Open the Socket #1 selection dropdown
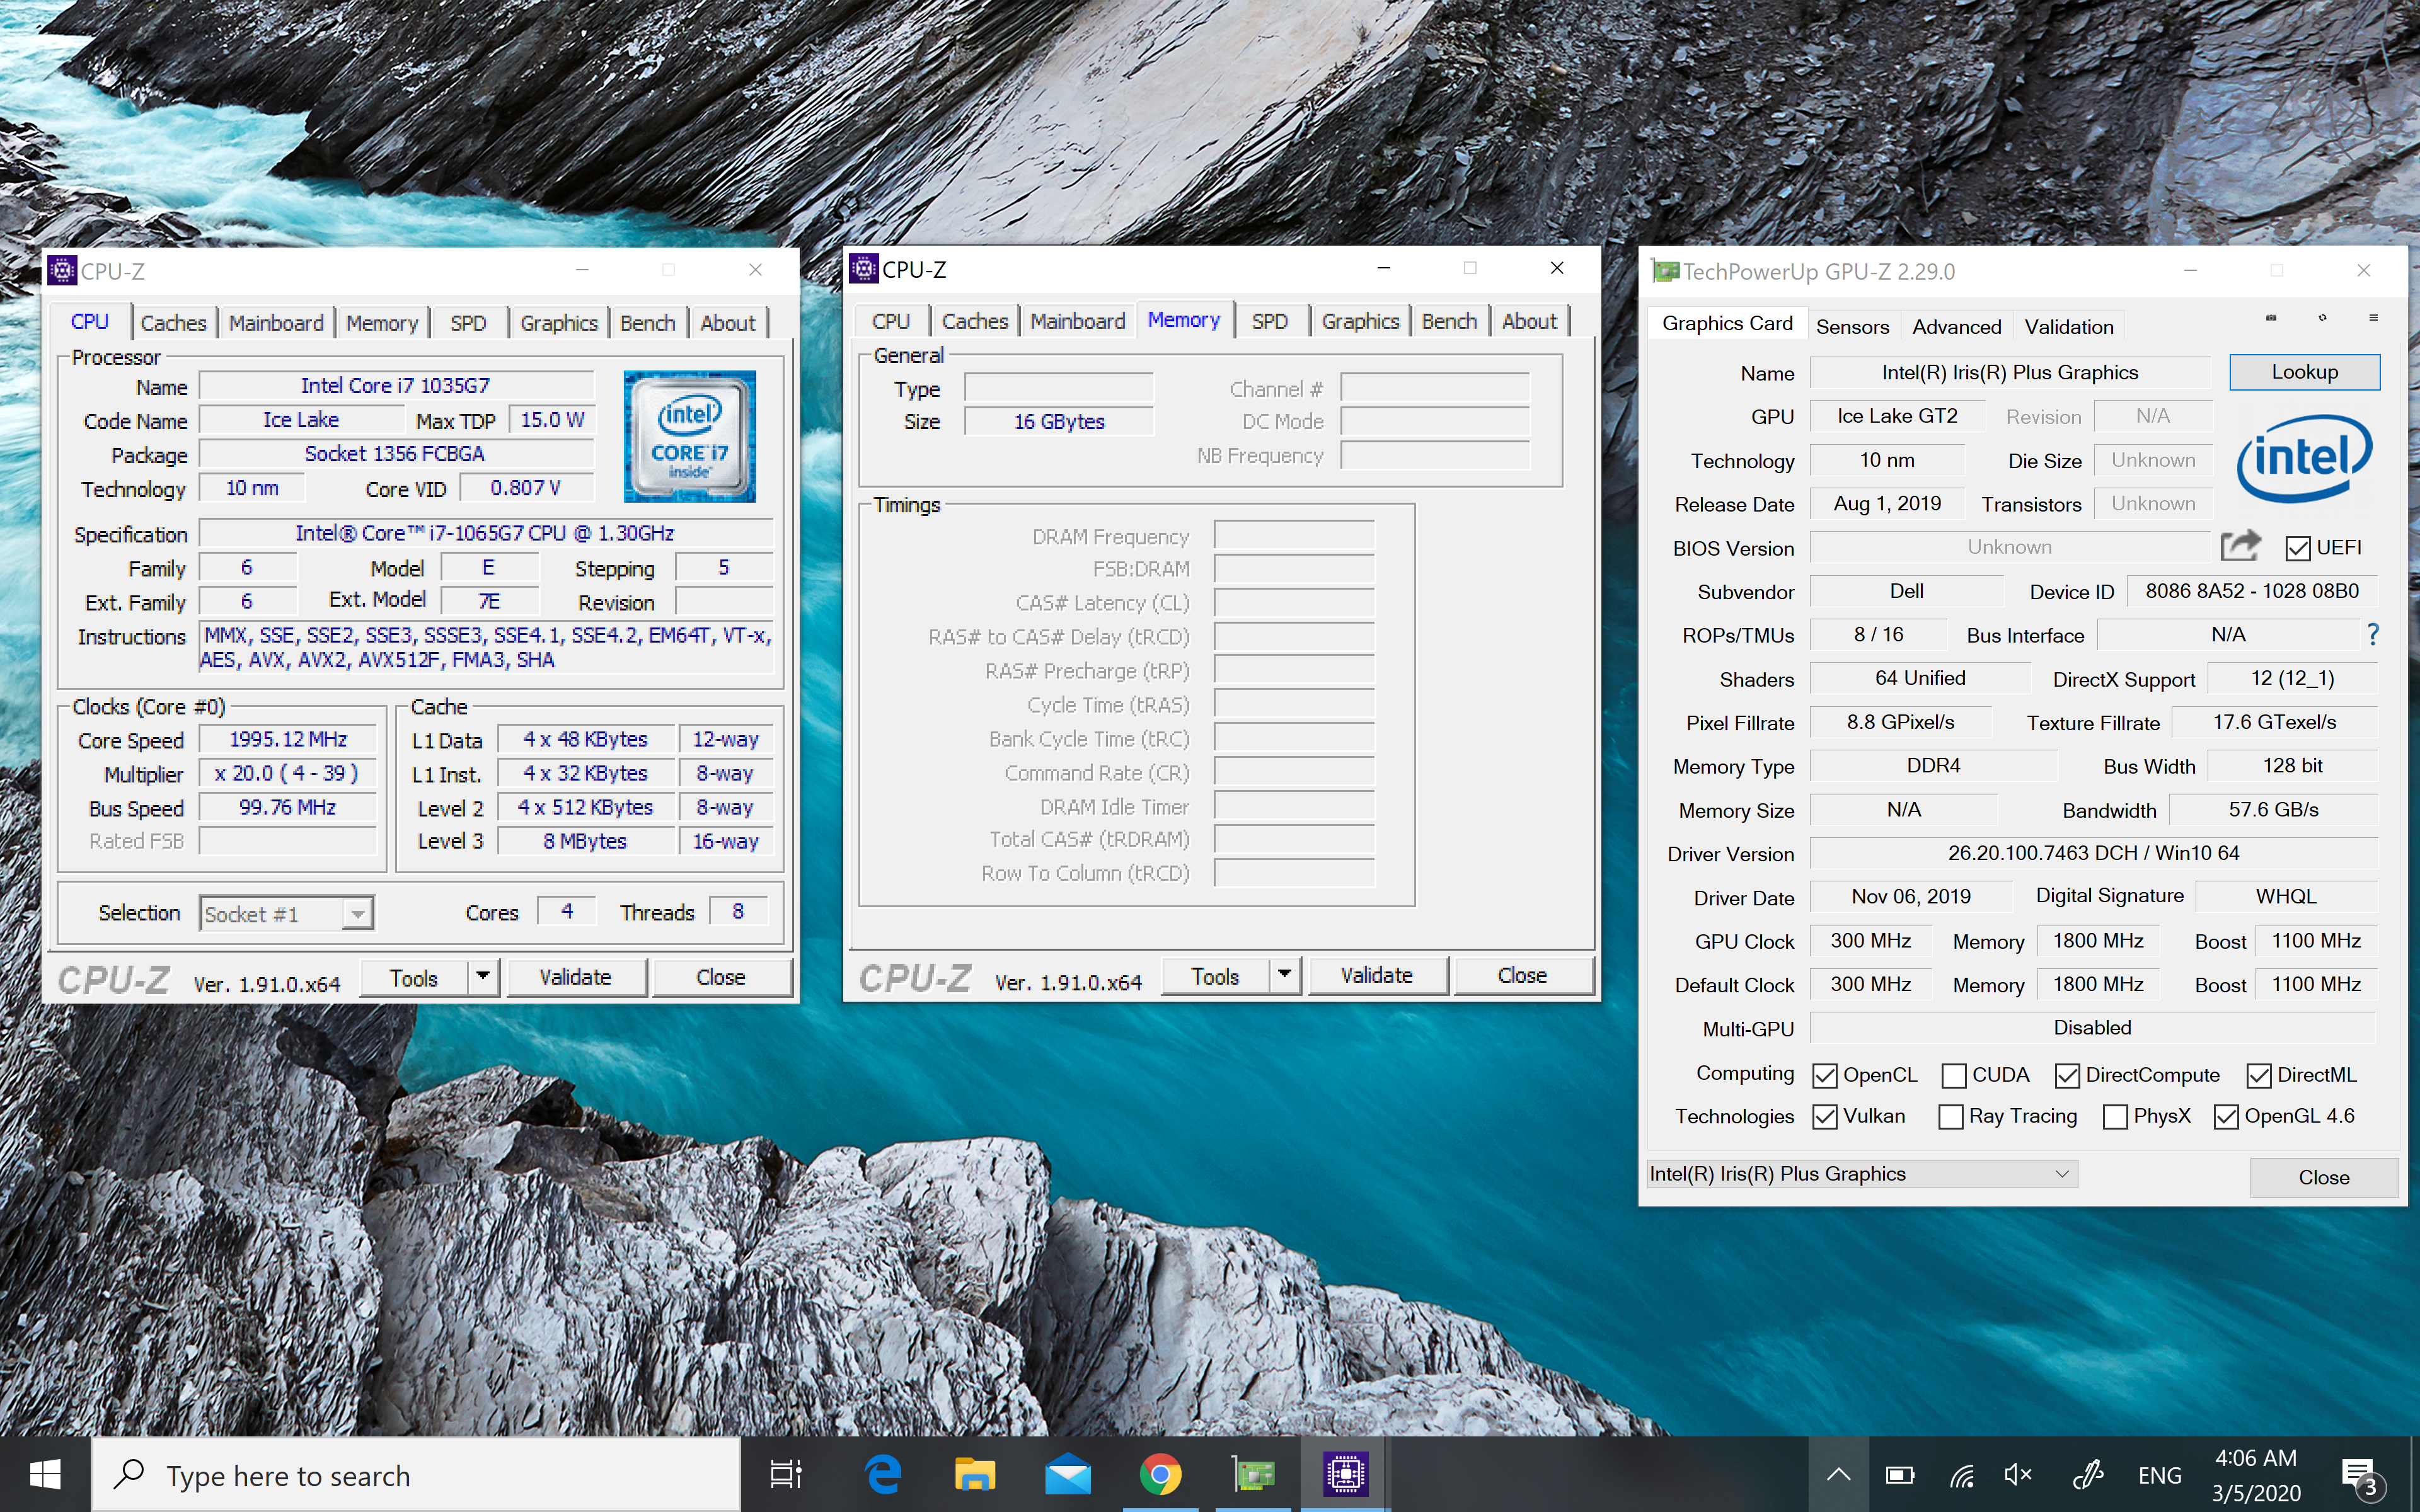The width and height of the screenshot is (2420, 1512). [x=286, y=913]
